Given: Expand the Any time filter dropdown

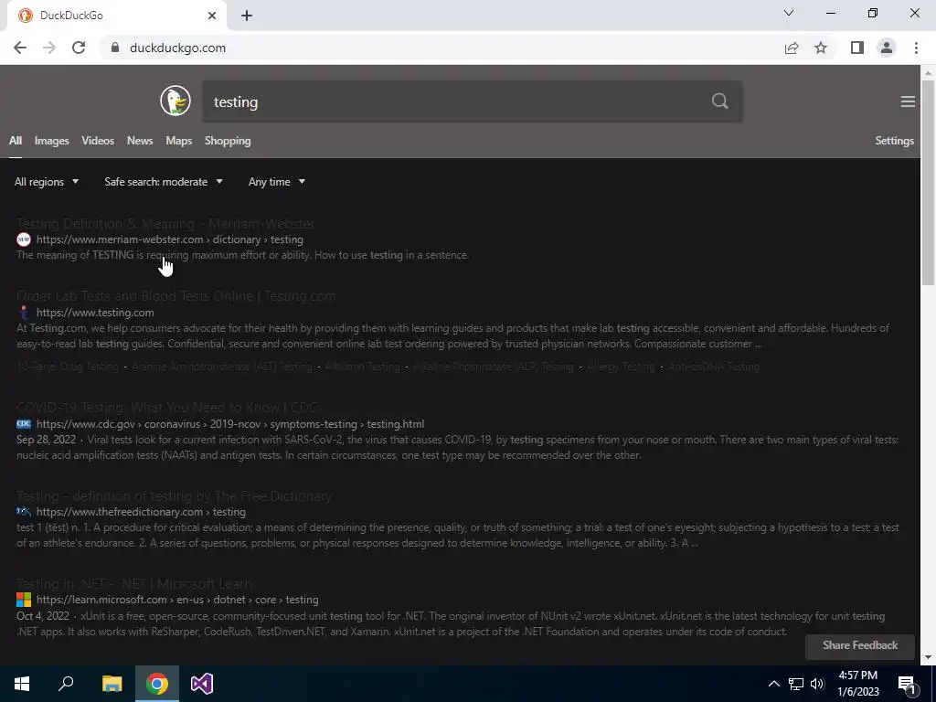Looking at the screenshot, I should point(277,182).
